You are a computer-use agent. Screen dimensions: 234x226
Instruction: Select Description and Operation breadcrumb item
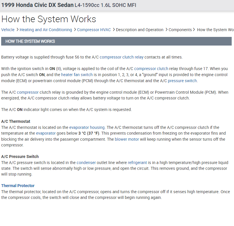pyautogui.click(x=139, y=30)
